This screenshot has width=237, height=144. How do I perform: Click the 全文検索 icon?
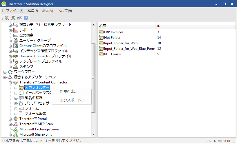click(x=16, y=35)
